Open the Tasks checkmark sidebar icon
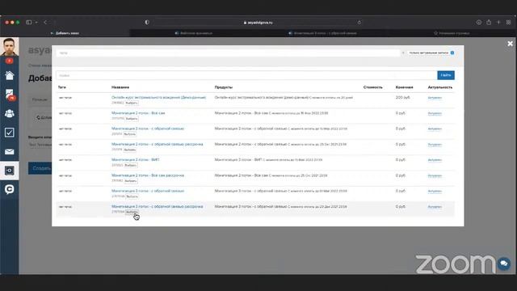517x291 pixels. 9,133
